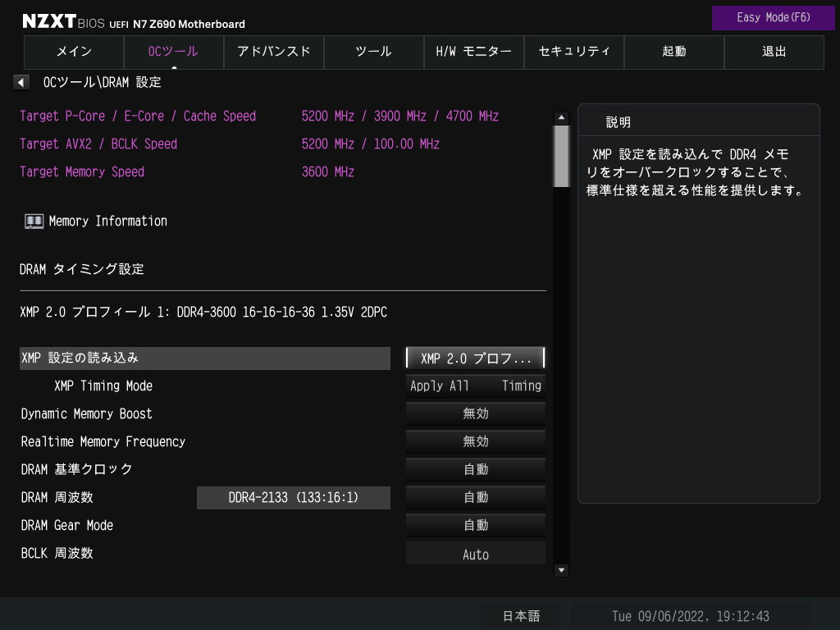Toggle Realtime Memory Frequency 無効 setting

[x=476, y=441]
